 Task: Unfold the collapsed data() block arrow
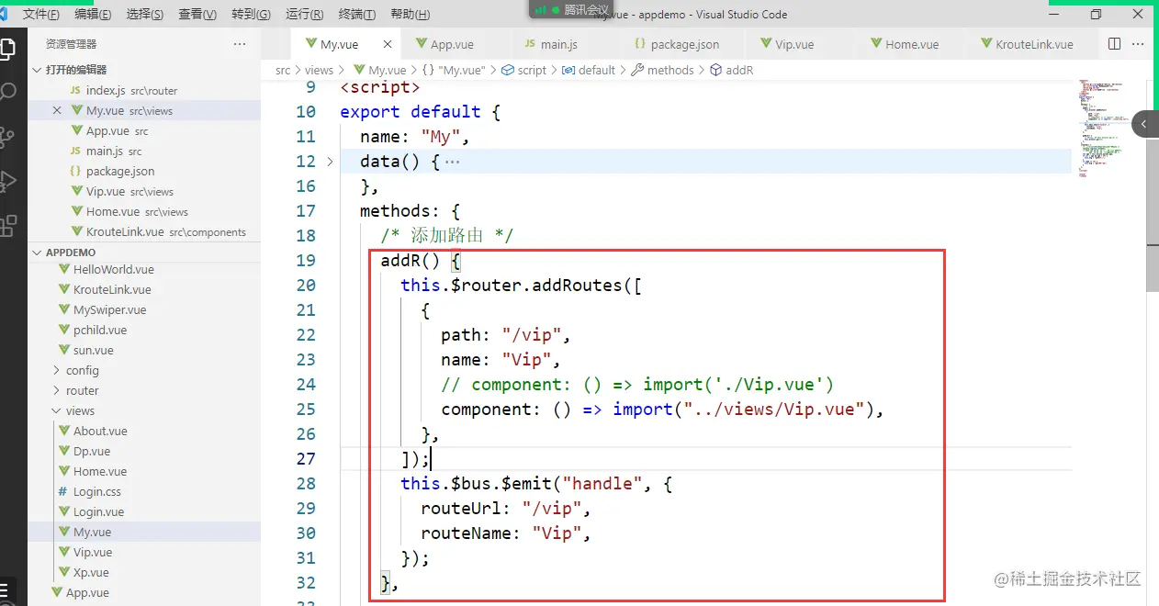(x=331, y=162)
